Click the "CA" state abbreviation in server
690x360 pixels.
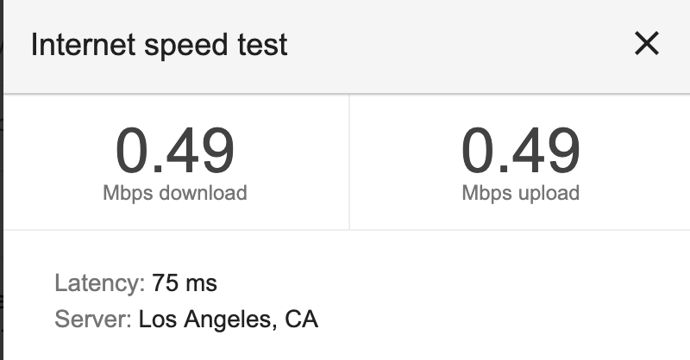(x=302, y=320)
